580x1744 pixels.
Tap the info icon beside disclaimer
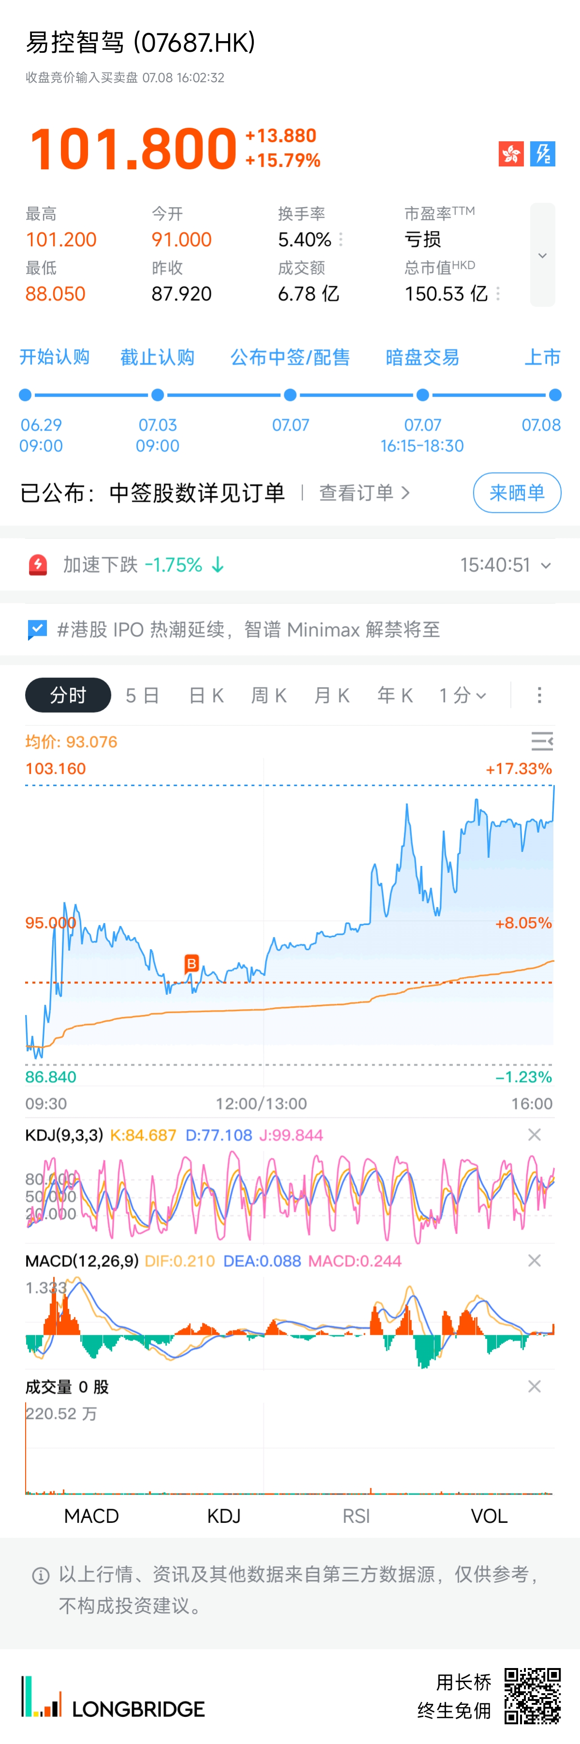[41, 1576]
